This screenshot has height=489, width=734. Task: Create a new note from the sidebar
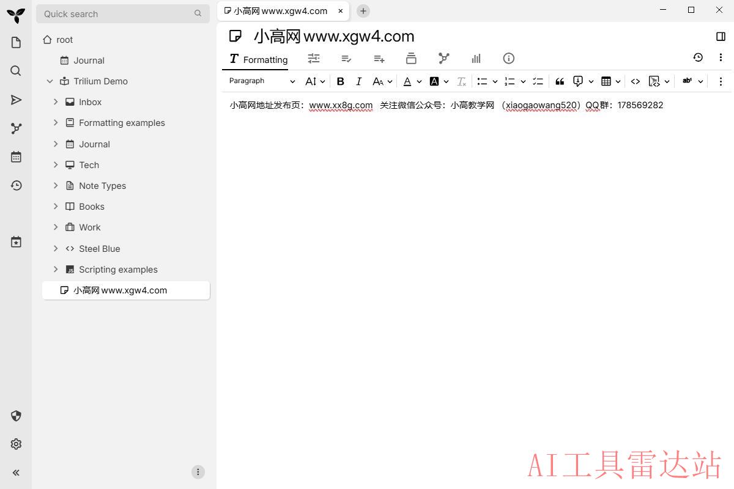[16, 42]
